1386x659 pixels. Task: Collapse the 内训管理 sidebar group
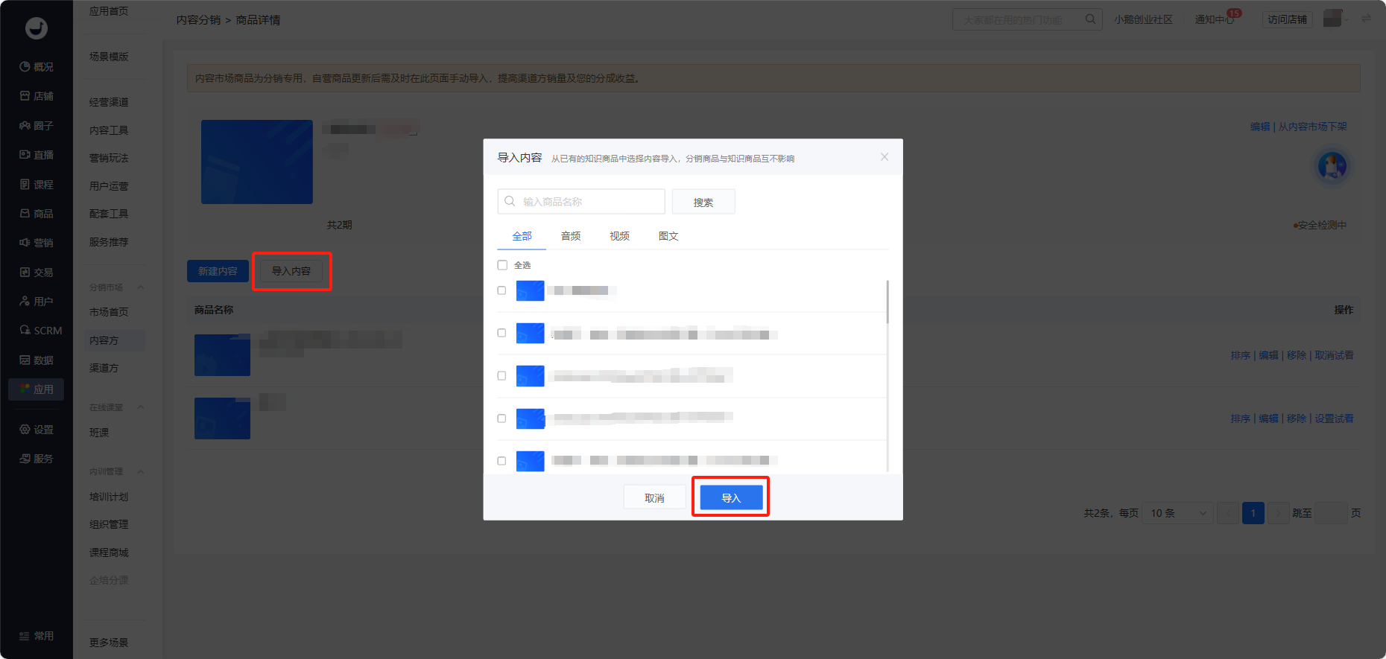tap(140, 472)
